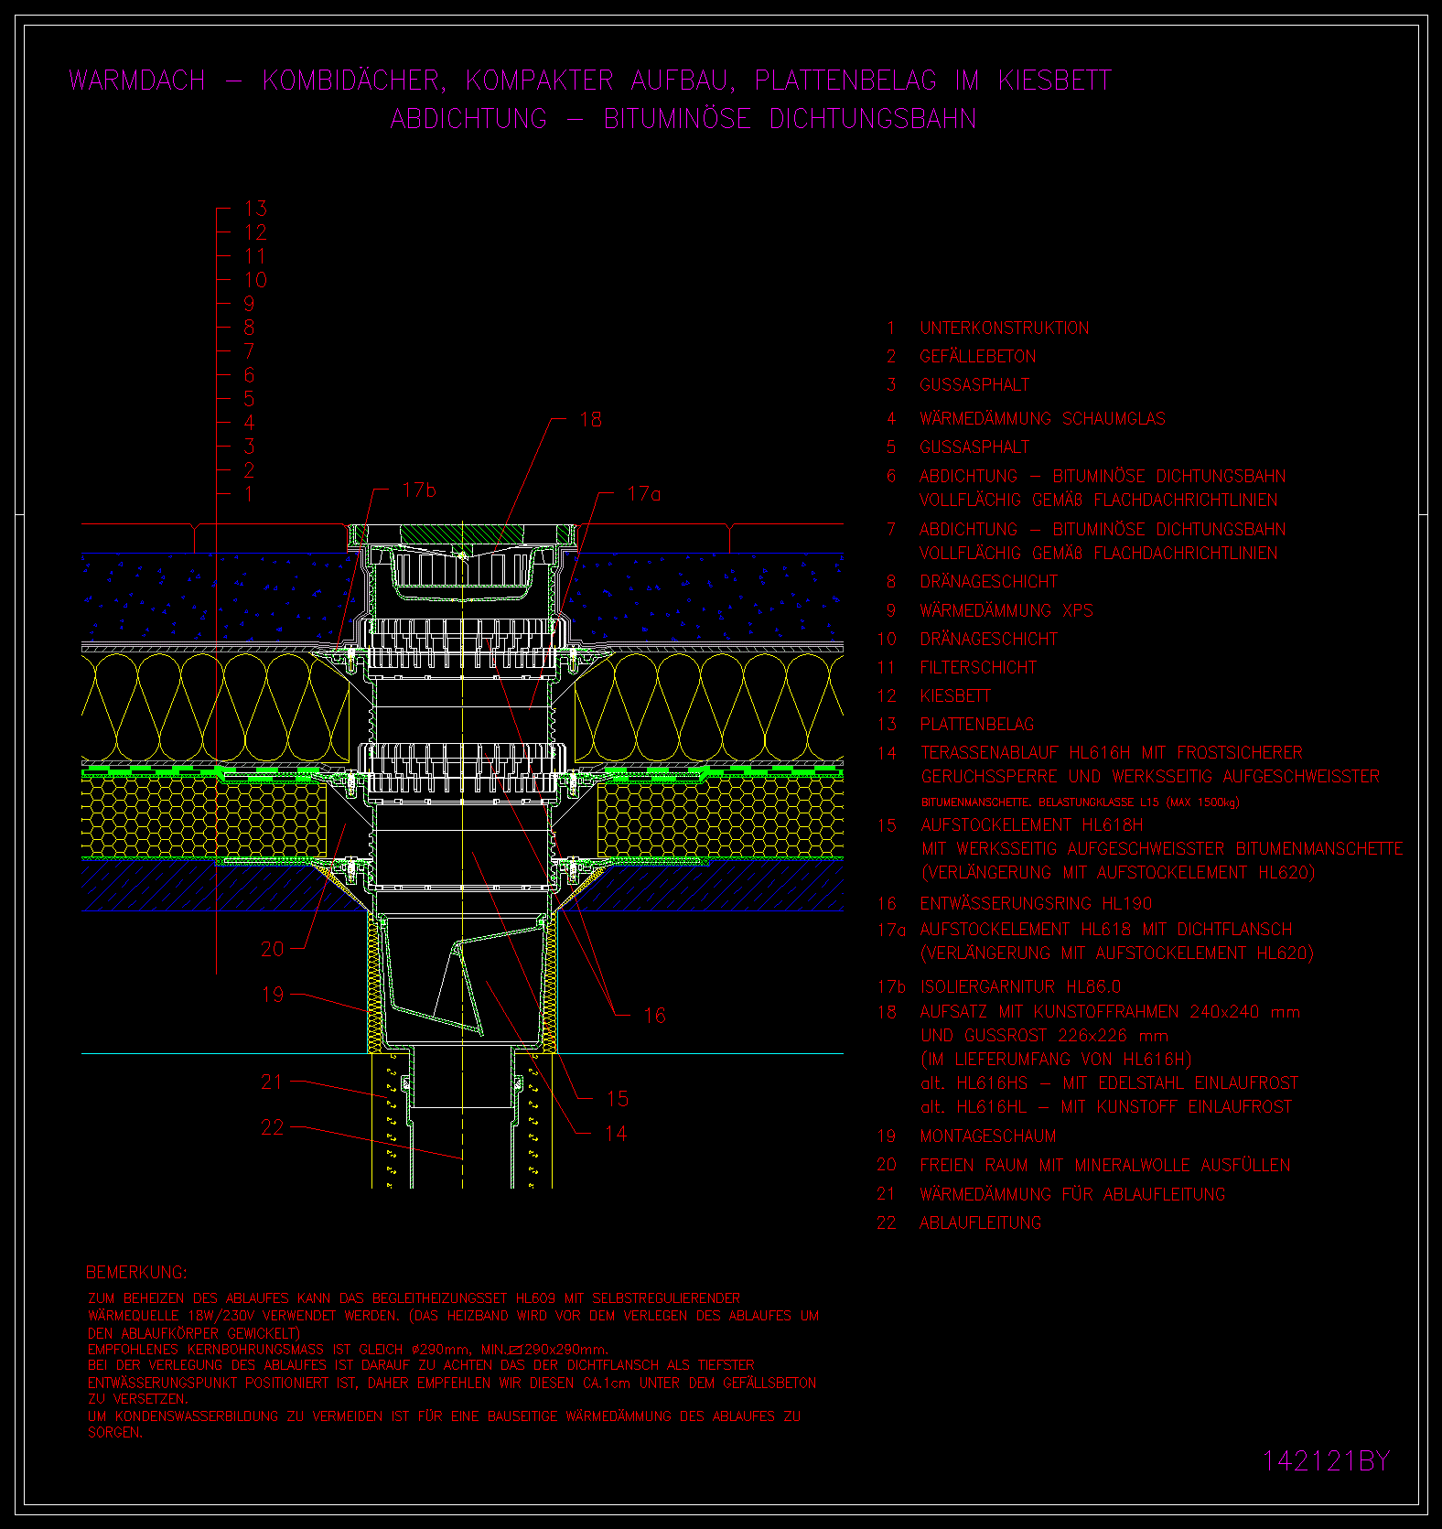The height and width of the screenshot is (1529, 1442).
Task: Select legend entry 'WÄRMEDÄMMUNG XPS'
Action: 1006,610
